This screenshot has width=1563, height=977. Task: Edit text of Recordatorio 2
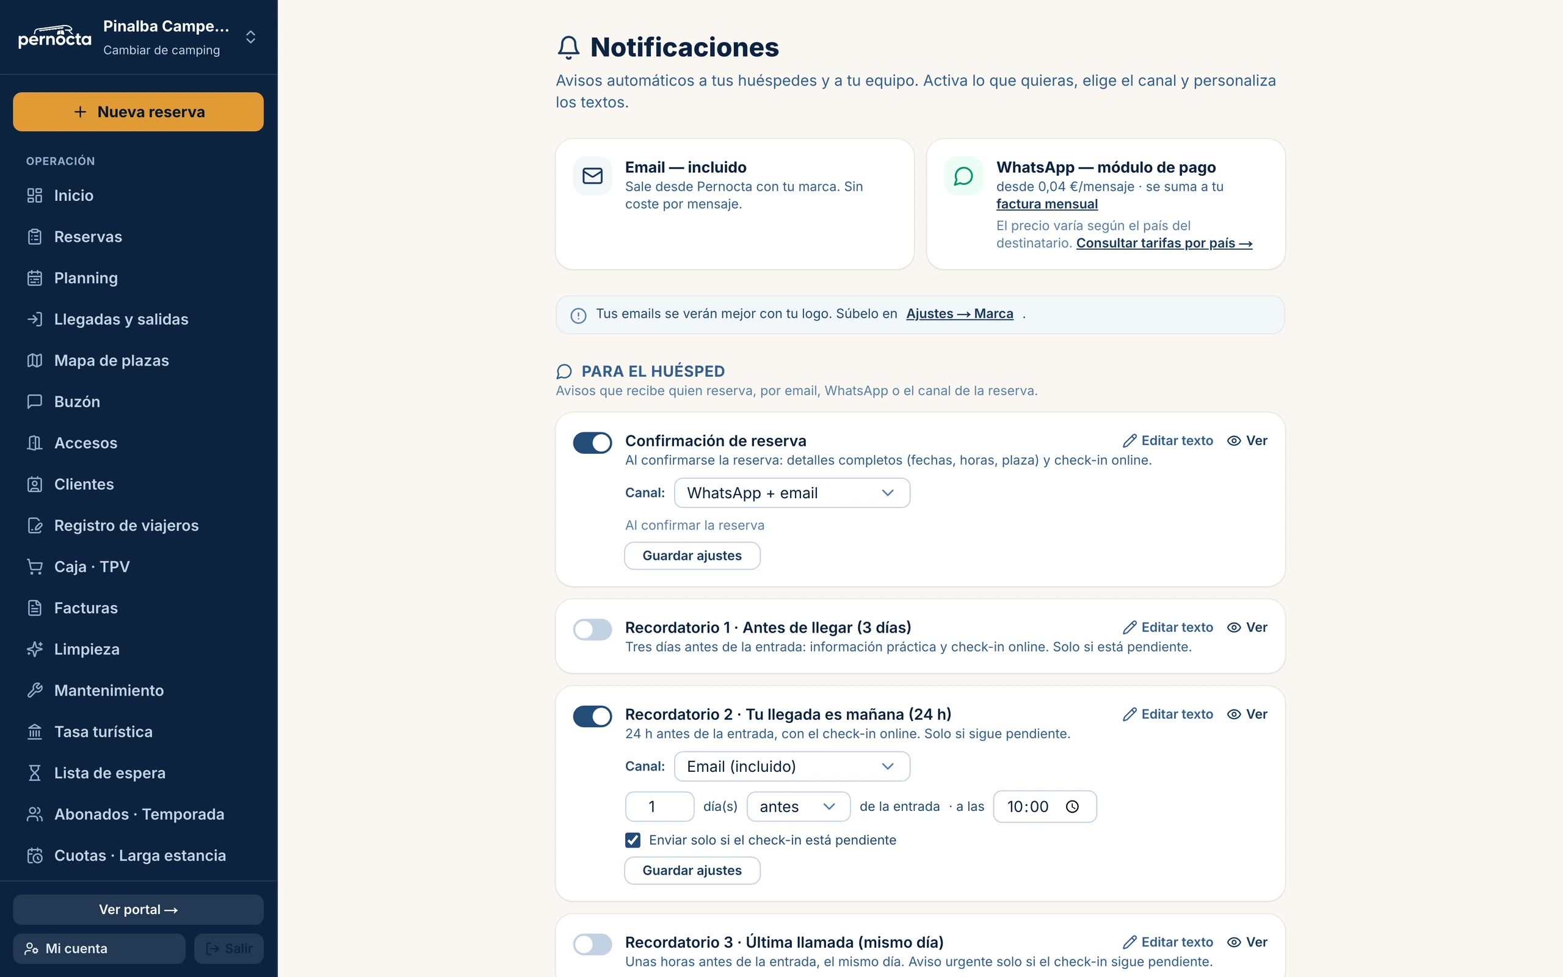pyautogui.click(x=1168, y=714)
